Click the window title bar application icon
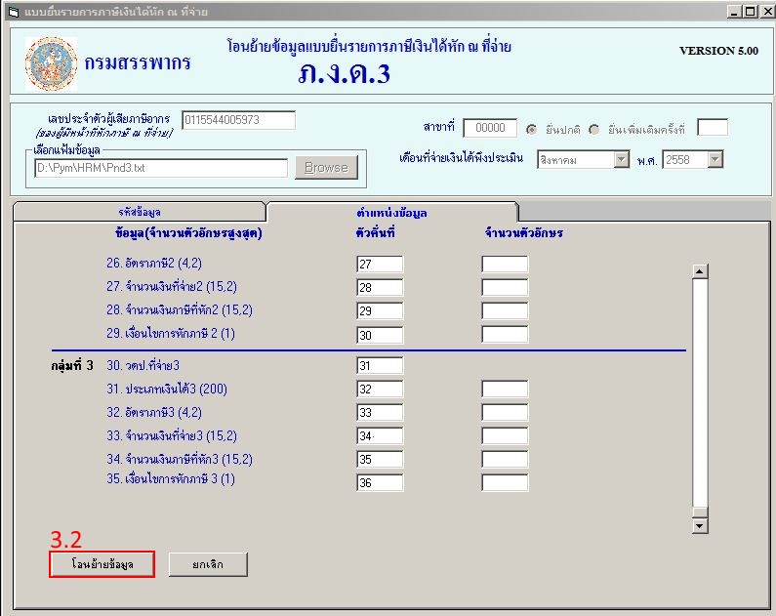This screenshot has width=776, height=616. tap(13, 12)
